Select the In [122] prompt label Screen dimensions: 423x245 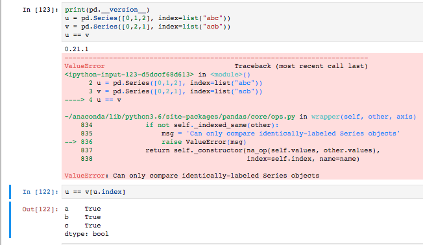coord(40,192)
